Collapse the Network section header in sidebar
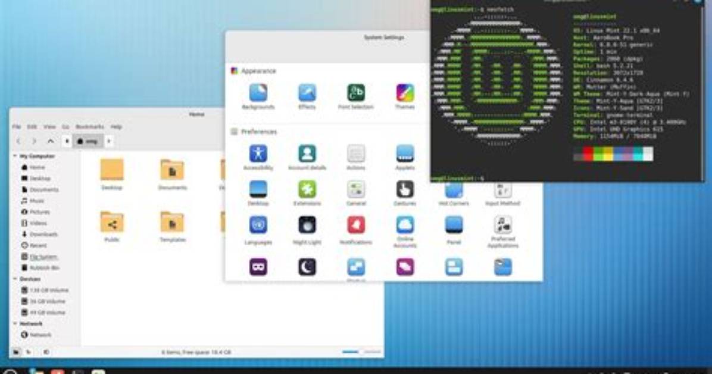 [x=15, y=323]
